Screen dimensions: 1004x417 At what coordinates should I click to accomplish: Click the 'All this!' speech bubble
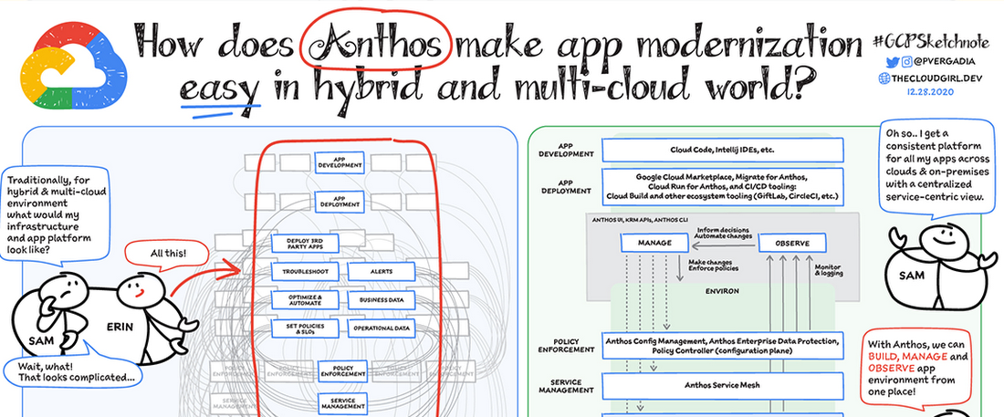[168, 253]
